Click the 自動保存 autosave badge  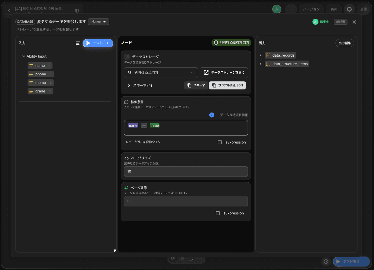340,22
